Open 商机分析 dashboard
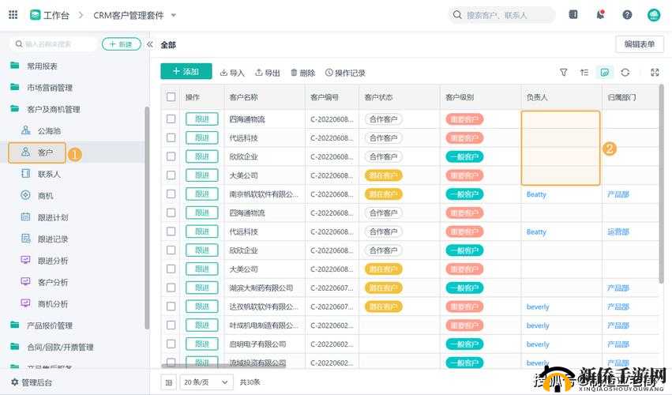This screenshot has width=672, height=395. pyautogui.click(x=45, y=303)
